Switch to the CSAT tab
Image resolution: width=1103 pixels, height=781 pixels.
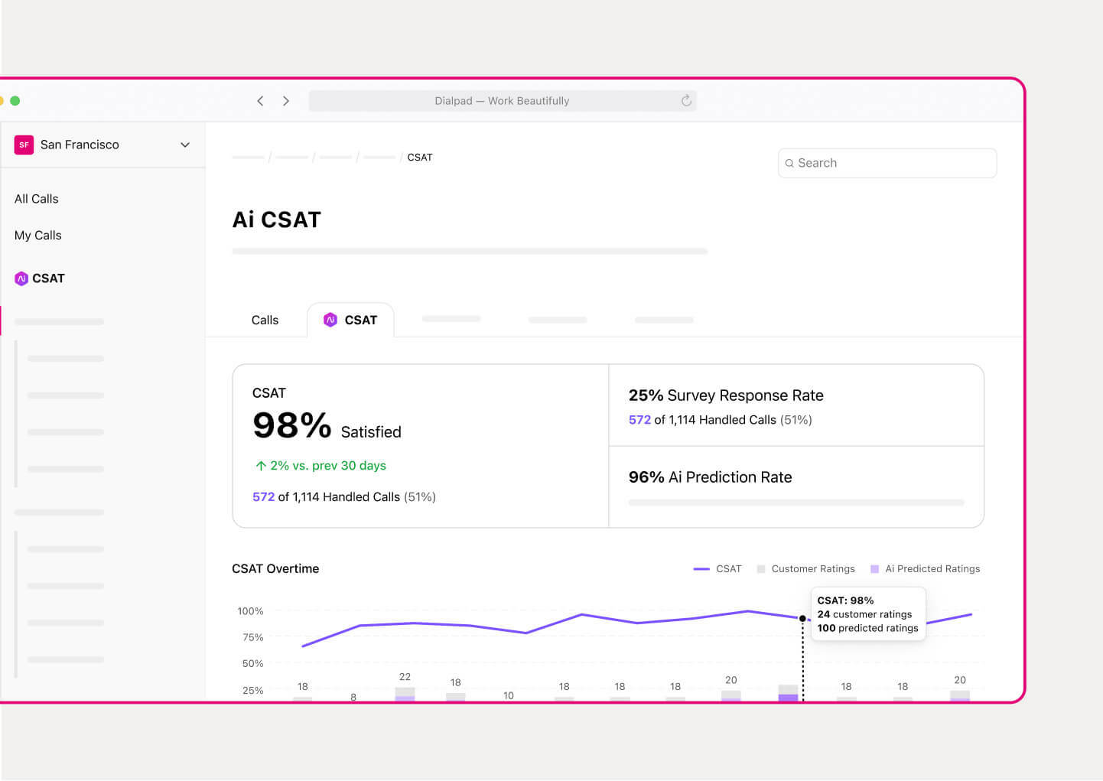click(350, 320)
